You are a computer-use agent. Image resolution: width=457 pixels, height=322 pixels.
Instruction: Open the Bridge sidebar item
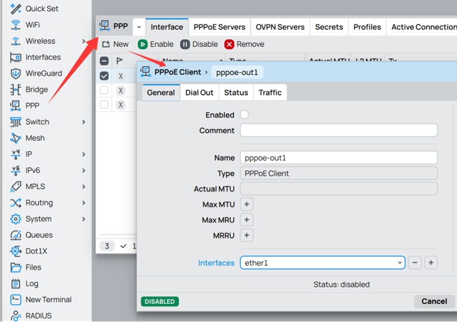coord(36,89)
